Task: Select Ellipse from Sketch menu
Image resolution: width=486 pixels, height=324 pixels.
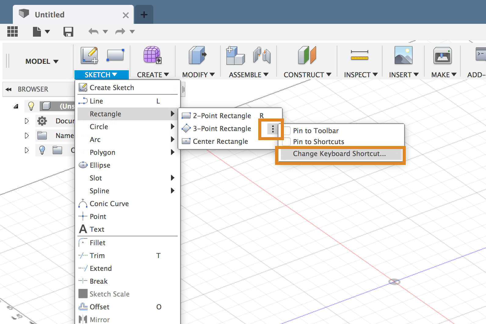Action: [x=128, y=165]
